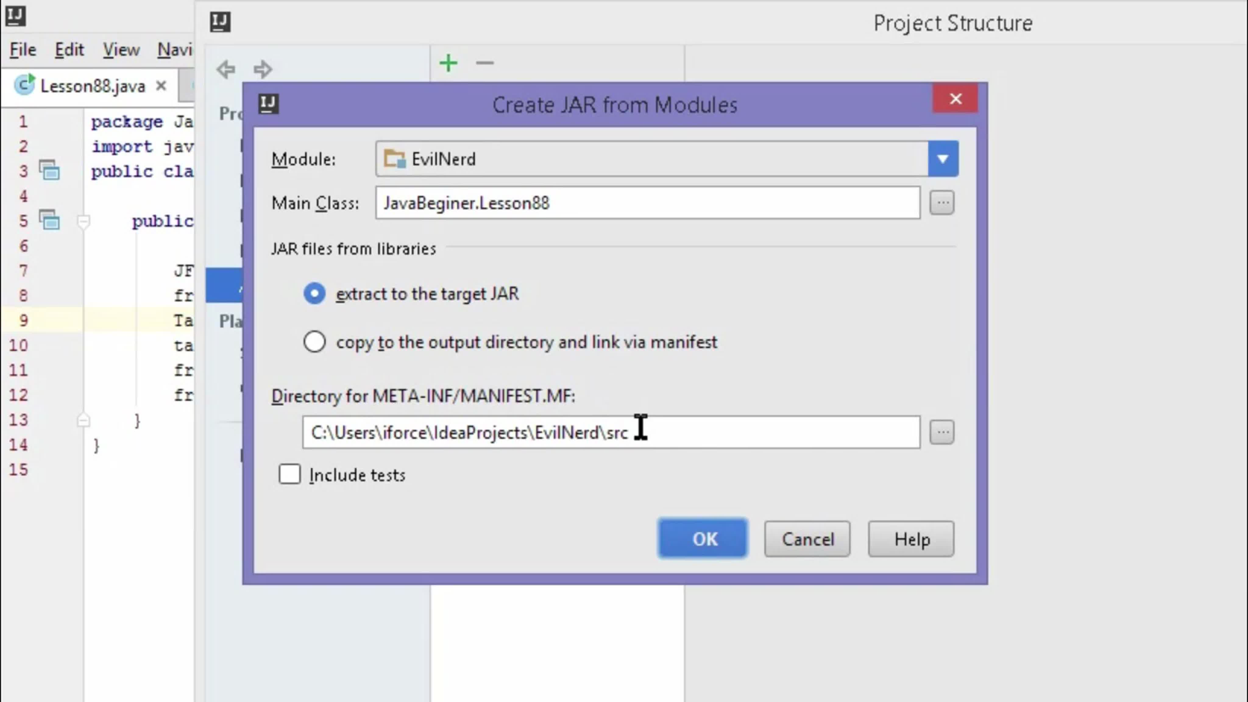The image size is (1248, 702).
Task: Browse for Main Class with ellipsis button
Action: click(x=941, y=203)
